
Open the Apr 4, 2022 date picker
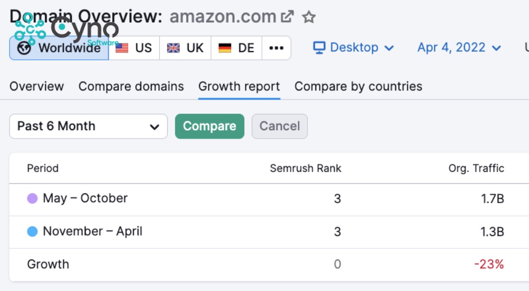click(459, 48)
